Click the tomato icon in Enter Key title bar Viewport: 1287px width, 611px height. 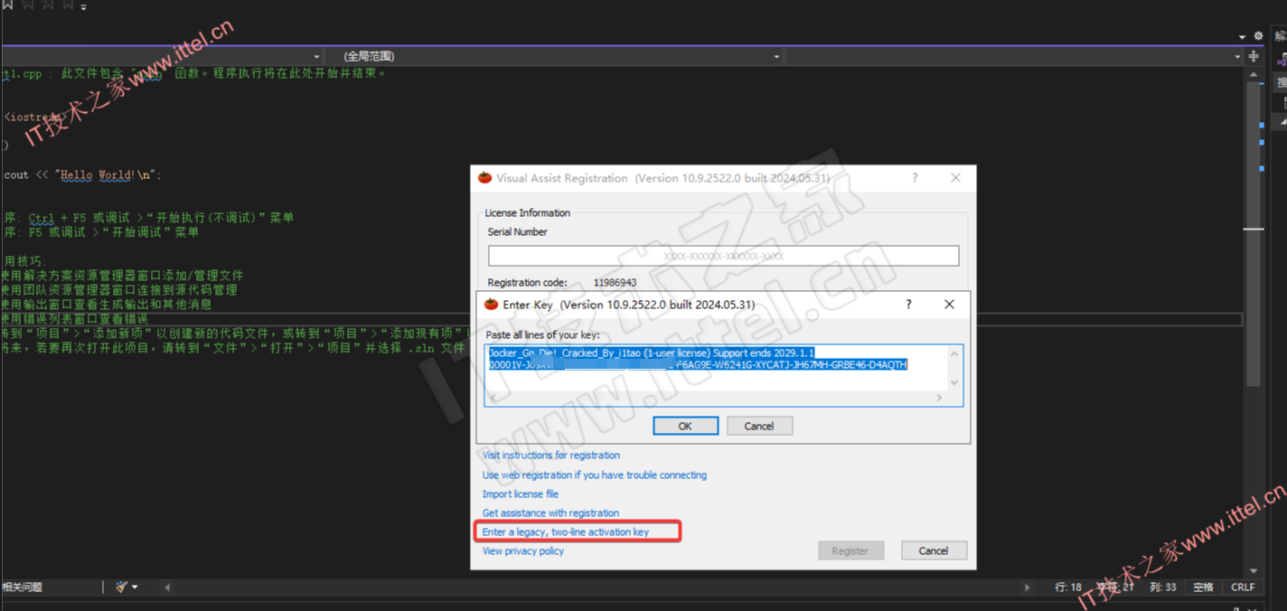(x=491, y=305)
